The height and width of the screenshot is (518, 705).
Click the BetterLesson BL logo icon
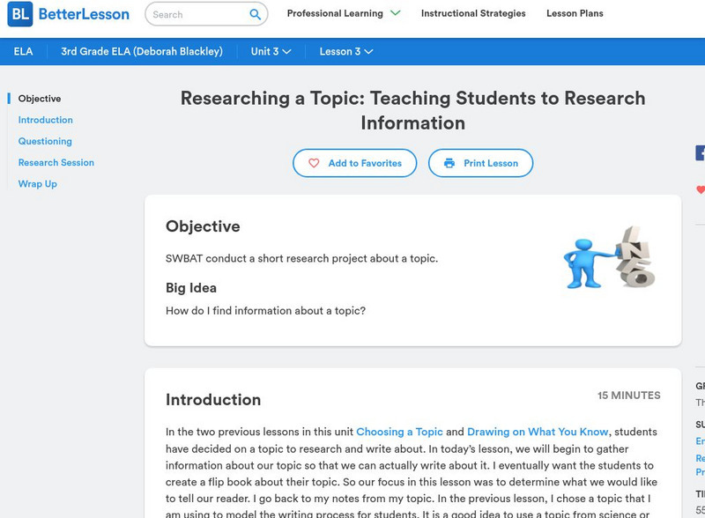19,14
